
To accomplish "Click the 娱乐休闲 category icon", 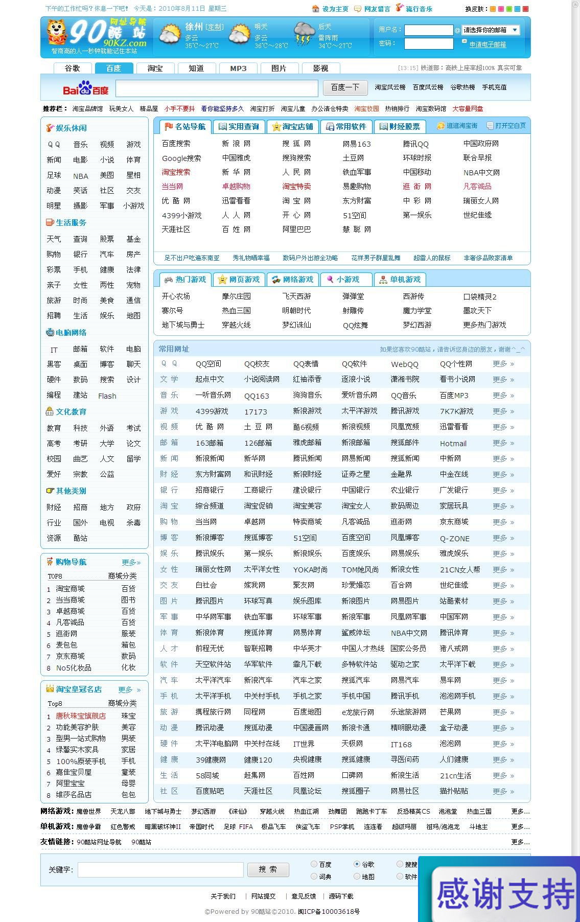I will (50, 128).
